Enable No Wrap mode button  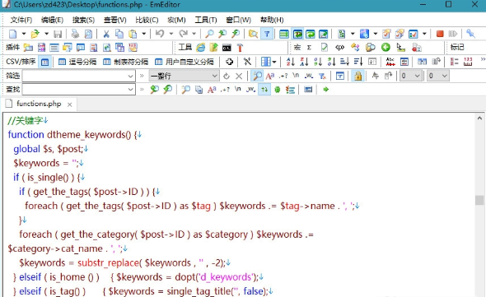pos(284,34)
